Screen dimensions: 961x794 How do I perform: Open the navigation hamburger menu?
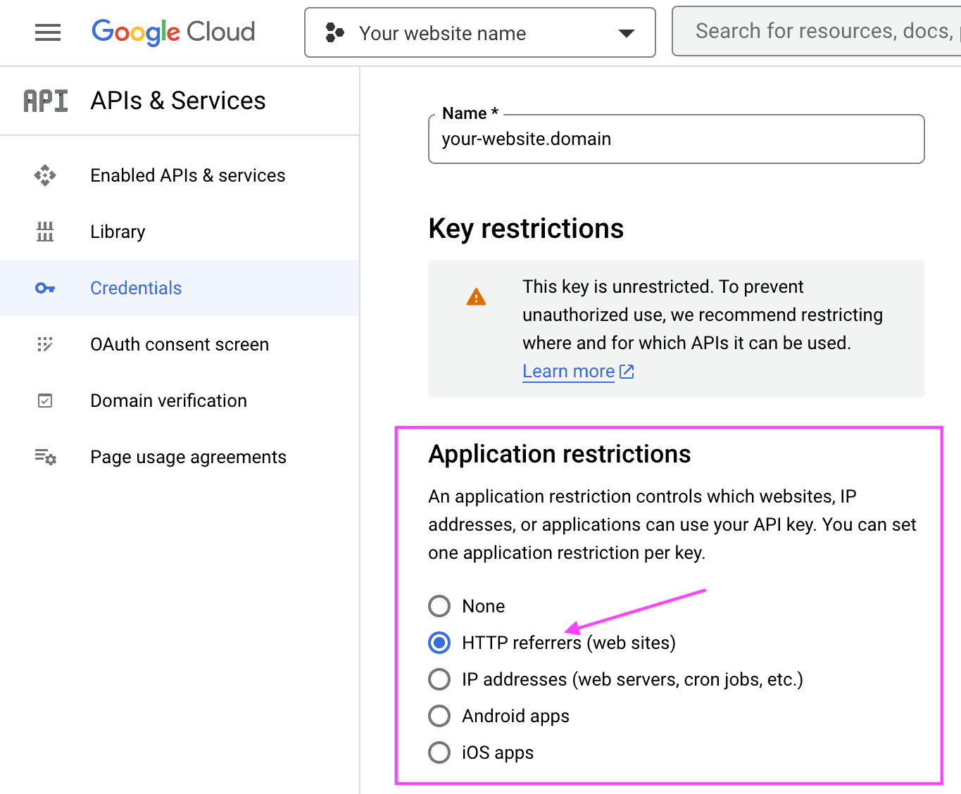click(x=47, y=32)
